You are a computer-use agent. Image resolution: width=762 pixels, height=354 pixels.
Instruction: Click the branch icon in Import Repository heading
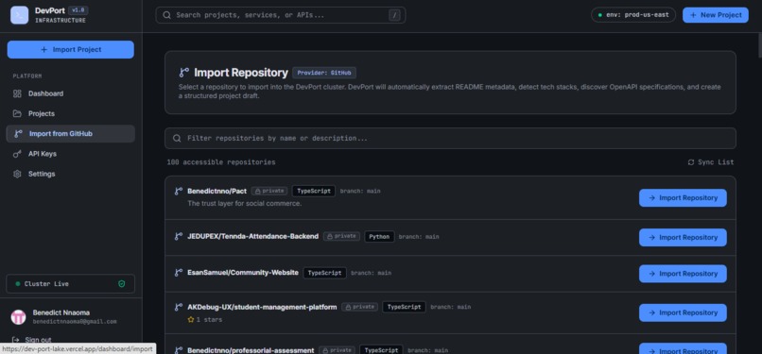184,73
